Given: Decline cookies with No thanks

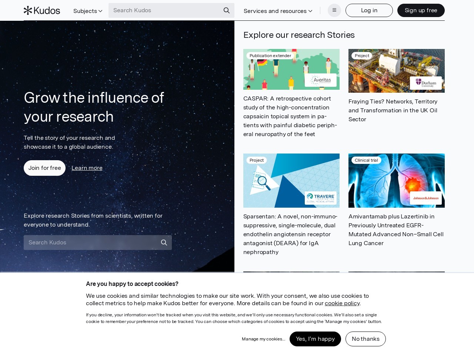Looking at the screenshot, I should 365,339.
